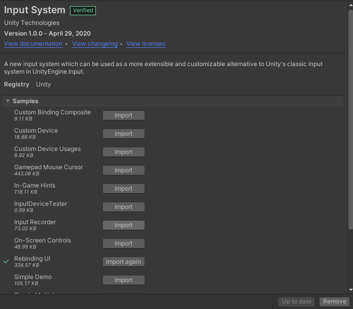Open the View licenses link

[146, 44]
